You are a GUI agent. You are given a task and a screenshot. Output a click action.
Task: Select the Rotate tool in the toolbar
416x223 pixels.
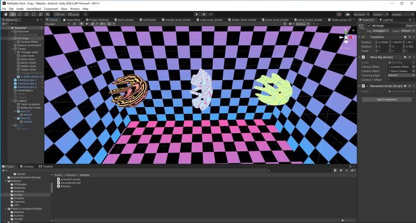click(x=20, y=14)
